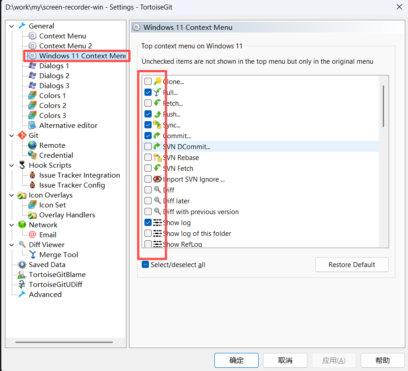Click the context menu list vertical scrollbar

[x=383, y=106]
